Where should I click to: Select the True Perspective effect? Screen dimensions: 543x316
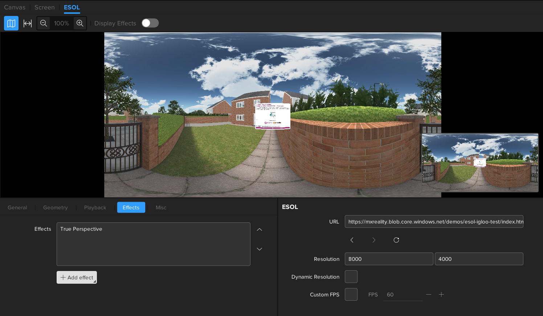tap(81, 229)
